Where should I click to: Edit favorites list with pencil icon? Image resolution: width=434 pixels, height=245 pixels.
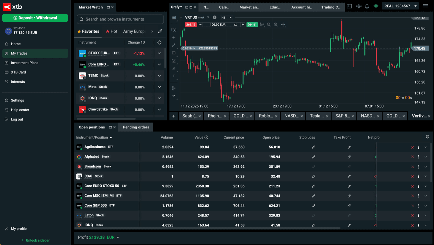click(160, 31)
